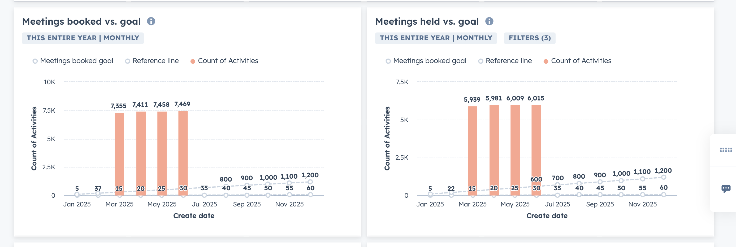Image resolution: width=736 pixels, height=247 pixels.
Task: Toggle Count of Activities legend in right chart
Action: [x=577, y=61]
